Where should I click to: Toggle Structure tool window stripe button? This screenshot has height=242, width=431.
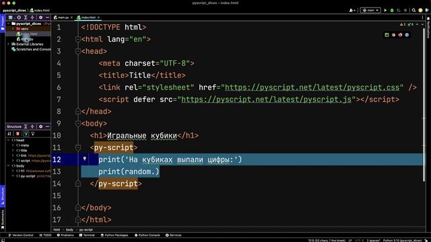[x=3, y=196]
